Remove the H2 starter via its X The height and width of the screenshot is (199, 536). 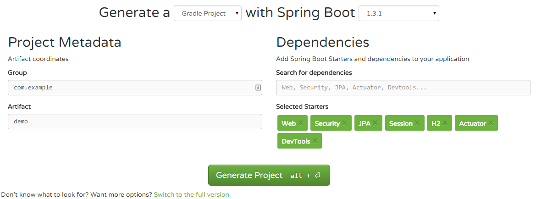[x=445, y=123]
